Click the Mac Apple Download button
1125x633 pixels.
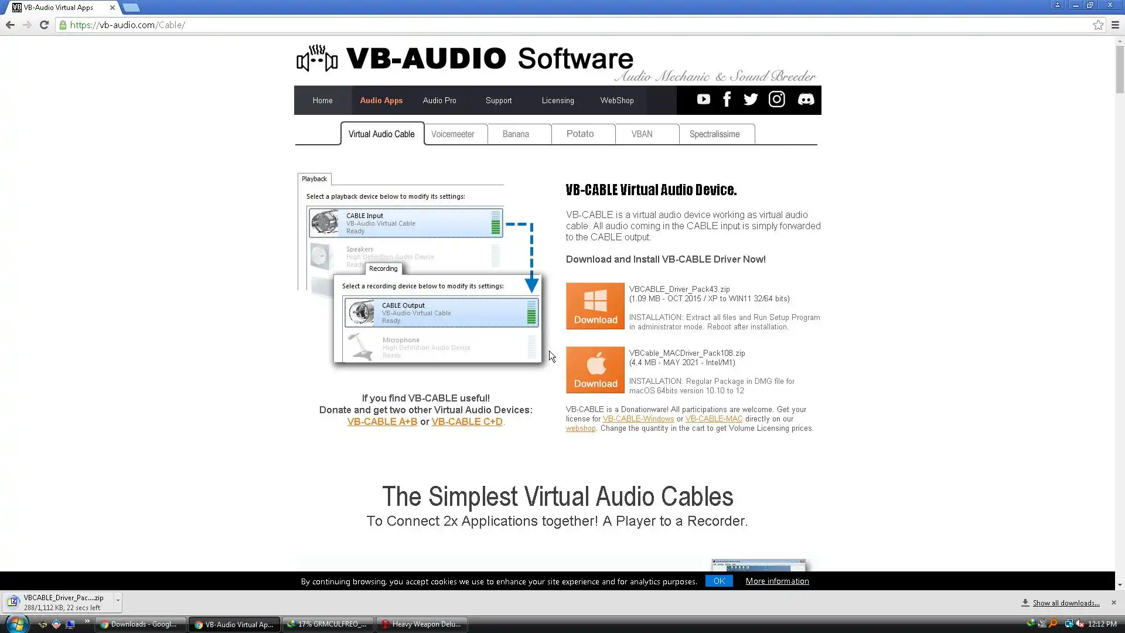coord(595,370)
